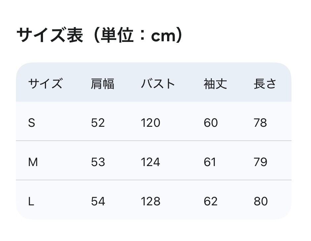This screenshot has height=241, width=311.
Task: Click length value 79 in M row
Action: [x=260, y=162]
